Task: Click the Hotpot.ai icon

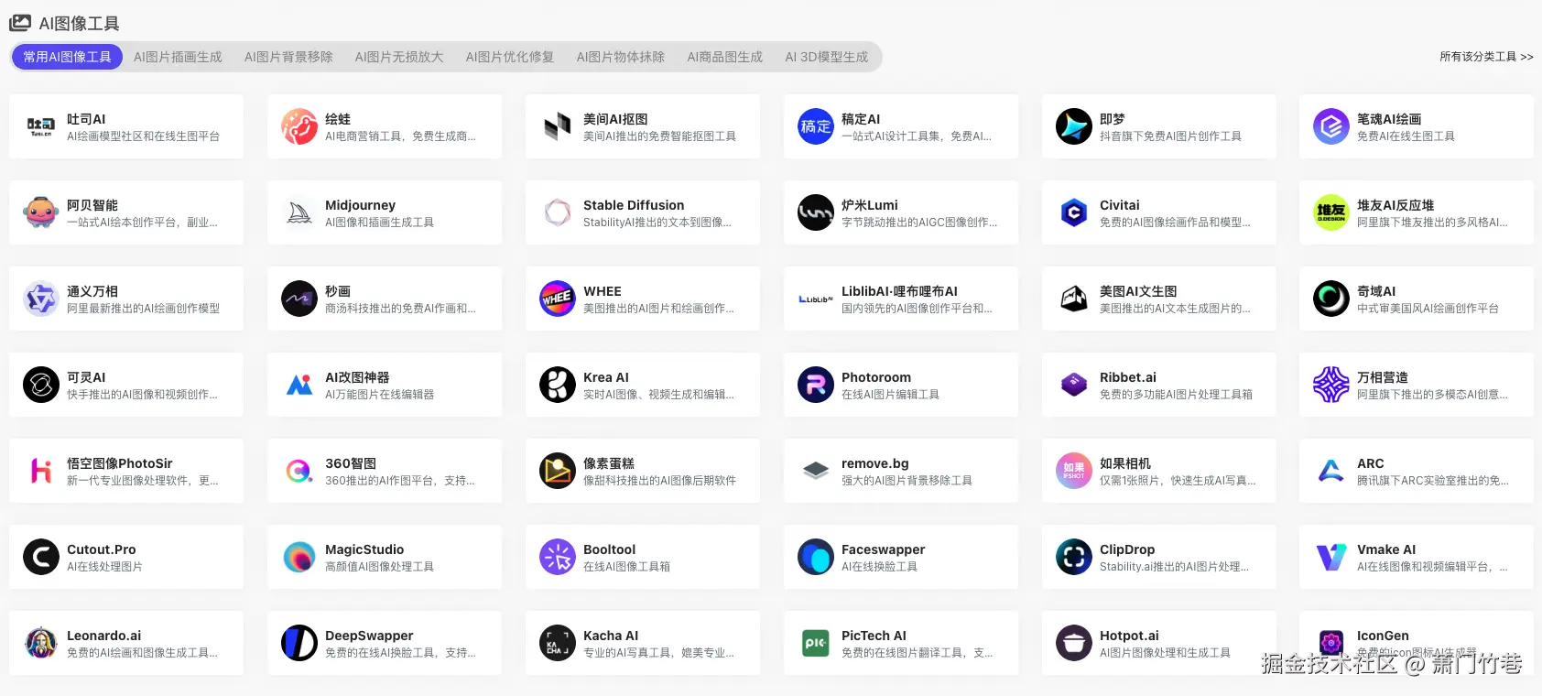Action: coord(1074,643)
